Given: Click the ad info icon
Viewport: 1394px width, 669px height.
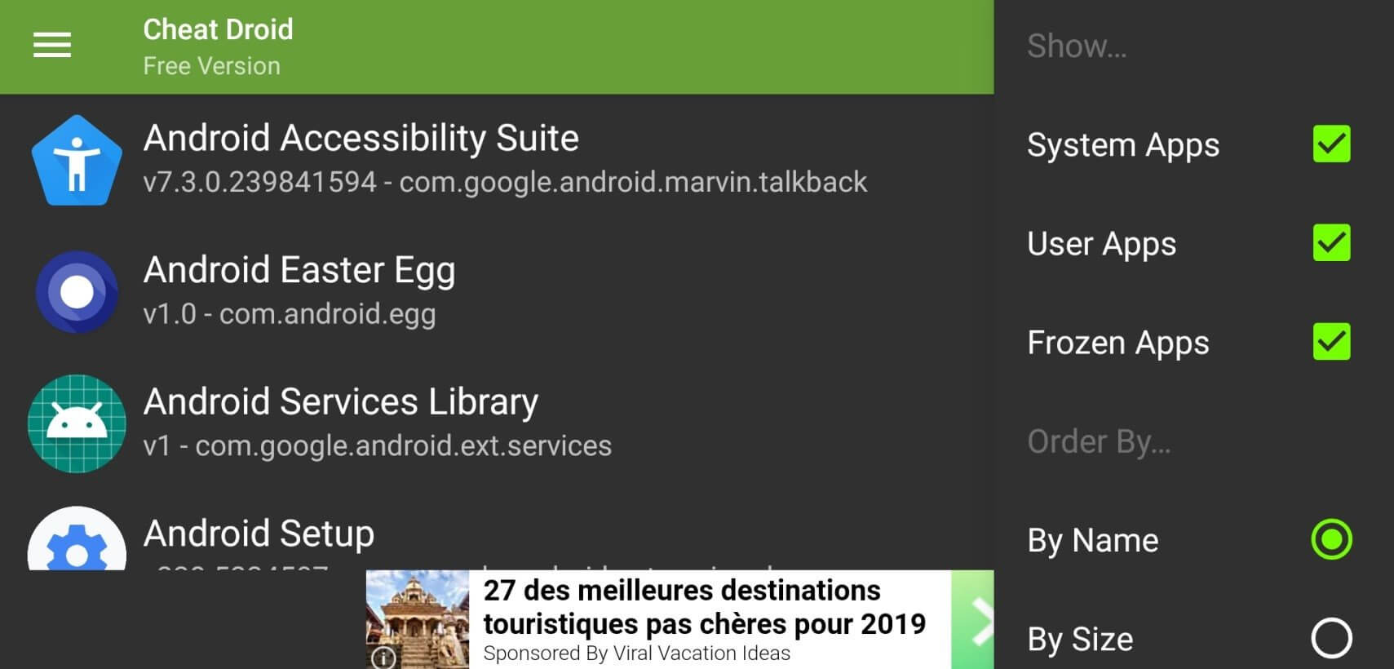Looking at the screenshot, I should click(x=383, y=657).
